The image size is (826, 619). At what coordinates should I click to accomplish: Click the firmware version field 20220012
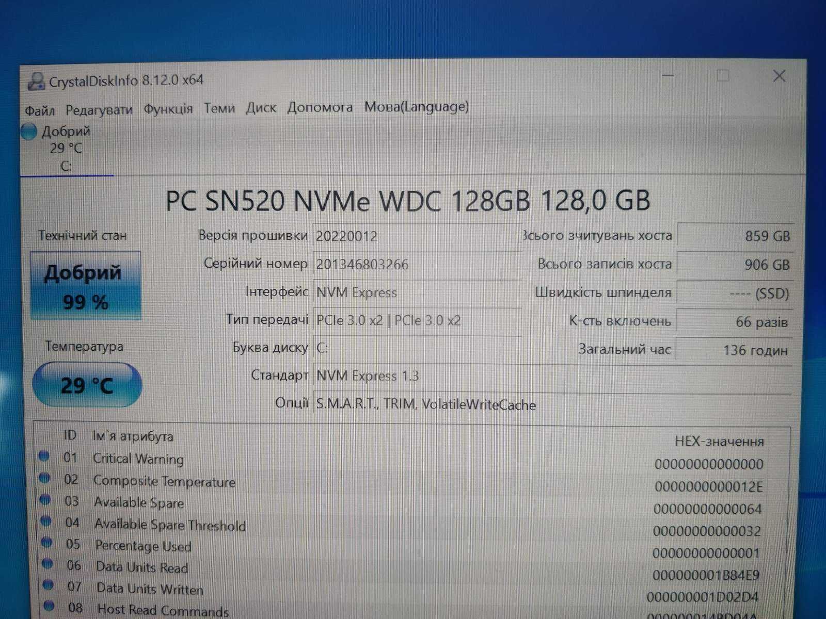tap(417, 236)
